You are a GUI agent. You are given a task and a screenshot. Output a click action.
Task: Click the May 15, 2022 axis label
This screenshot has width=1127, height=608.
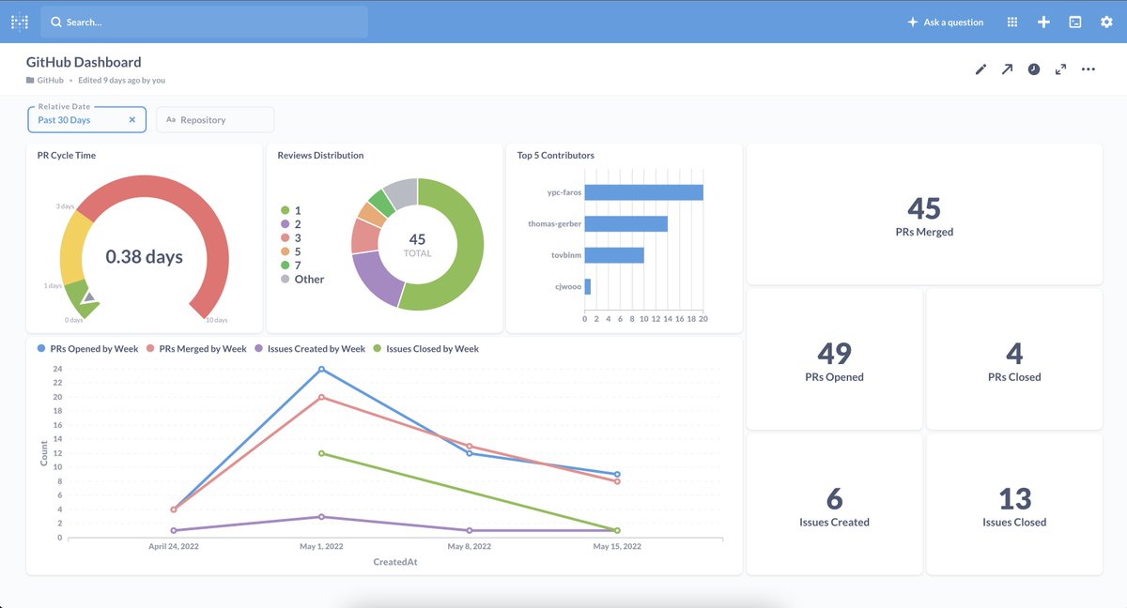pos(617,546)
